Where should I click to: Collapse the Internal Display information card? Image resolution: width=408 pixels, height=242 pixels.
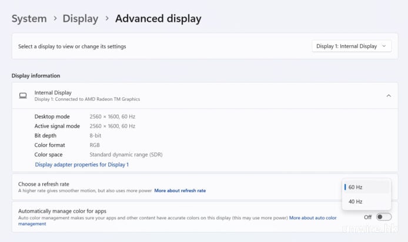(388, 96)
